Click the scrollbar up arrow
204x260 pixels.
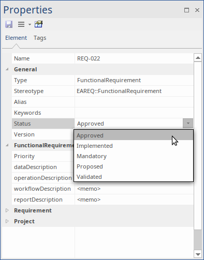tap(198, 57)
